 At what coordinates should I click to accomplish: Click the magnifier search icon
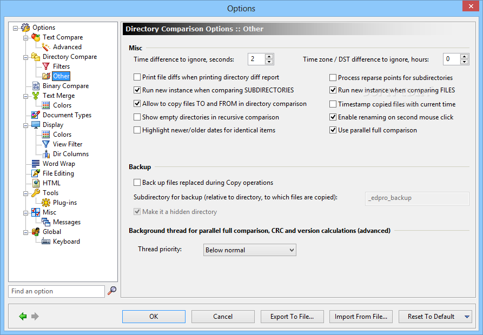pos(112,291)
